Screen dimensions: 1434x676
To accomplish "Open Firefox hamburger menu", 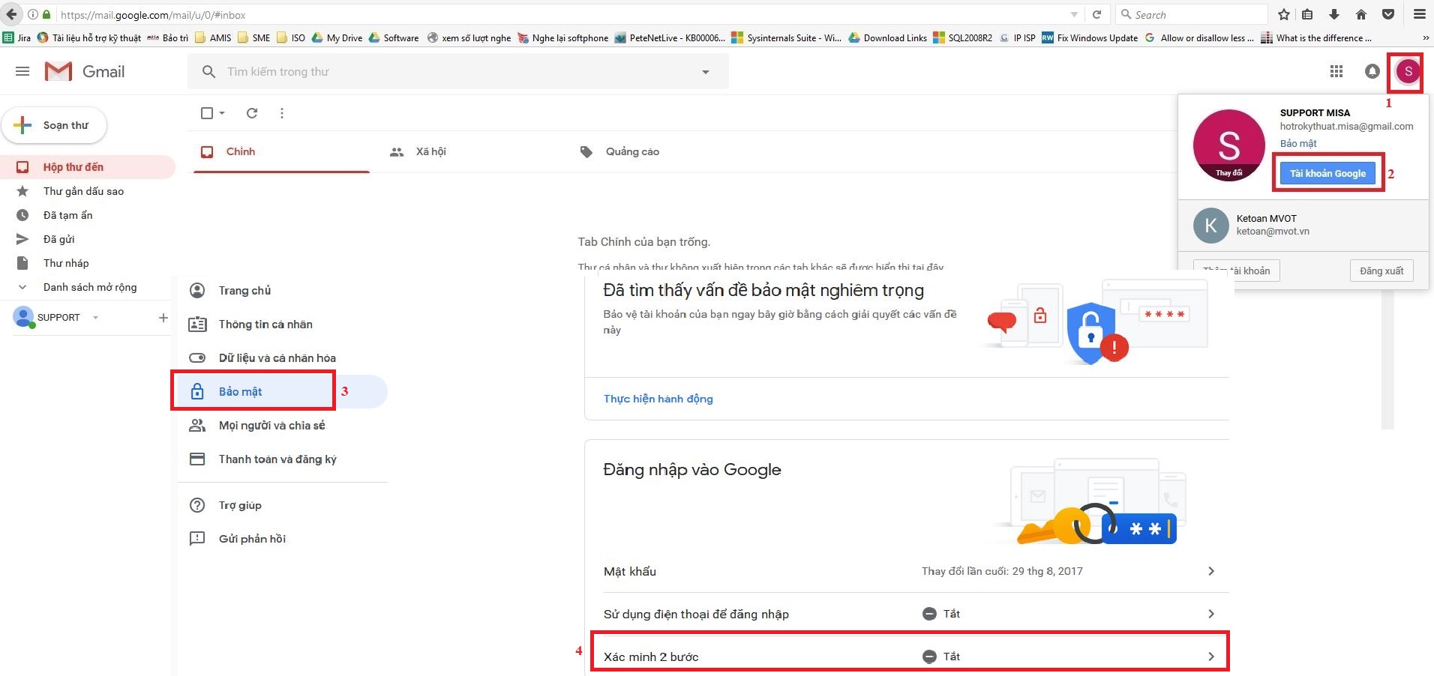I will pos(1420,14).
